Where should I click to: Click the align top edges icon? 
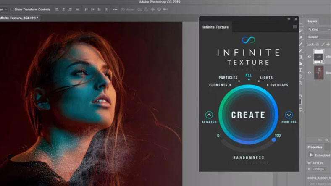pos(86,10)
